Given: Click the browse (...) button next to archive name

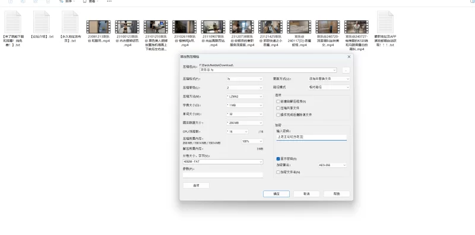Looking at the screenshot, I should tap(346, 70).
